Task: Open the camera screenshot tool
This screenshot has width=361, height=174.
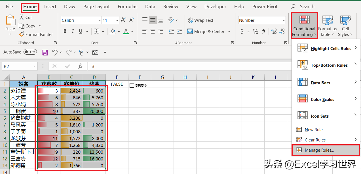Action: [x=96, y=52]
